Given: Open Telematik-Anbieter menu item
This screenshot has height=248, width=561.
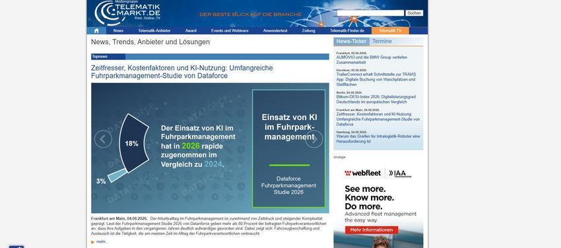Looking at the screenshot, I should (x=154, y=31).
